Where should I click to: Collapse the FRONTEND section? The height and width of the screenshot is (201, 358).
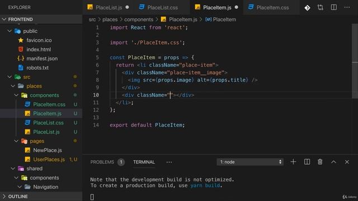pyautogui.click(x=20, y=20)
